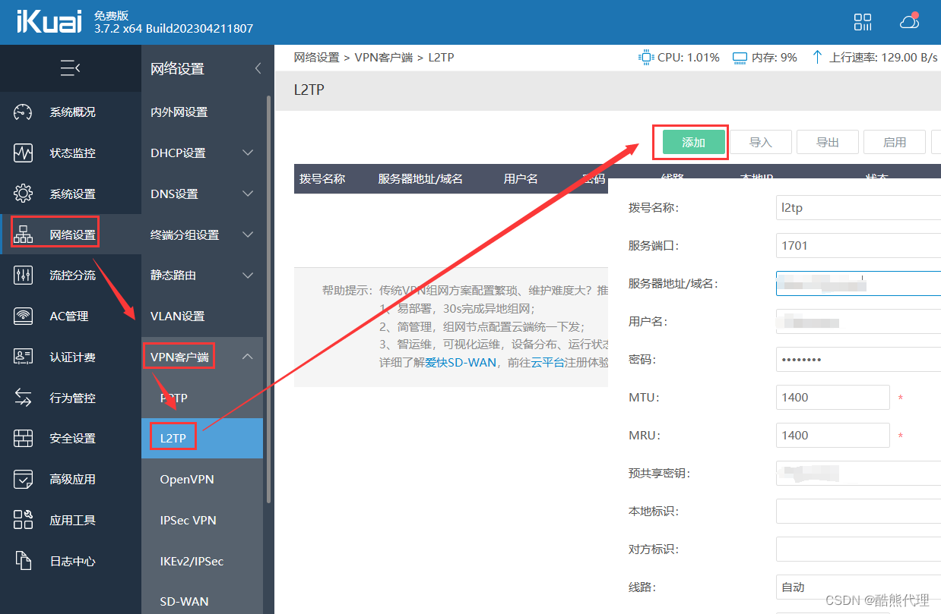Screen dimensions: 941x614
Task: Click the empty 对方标识 input field
Action: [x=858, y=549]
